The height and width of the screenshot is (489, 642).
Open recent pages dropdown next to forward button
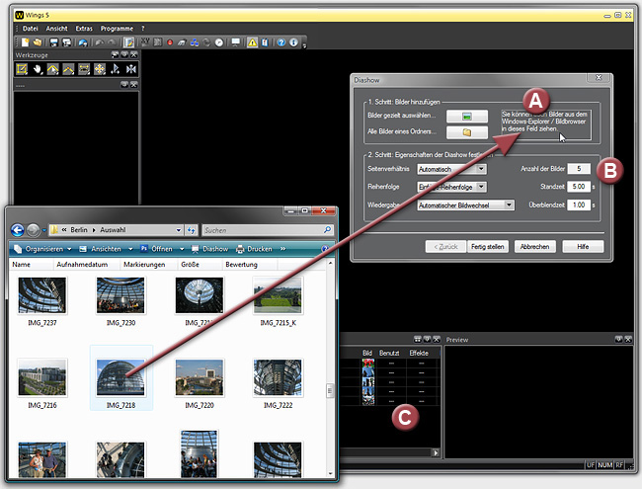point(43,230)
